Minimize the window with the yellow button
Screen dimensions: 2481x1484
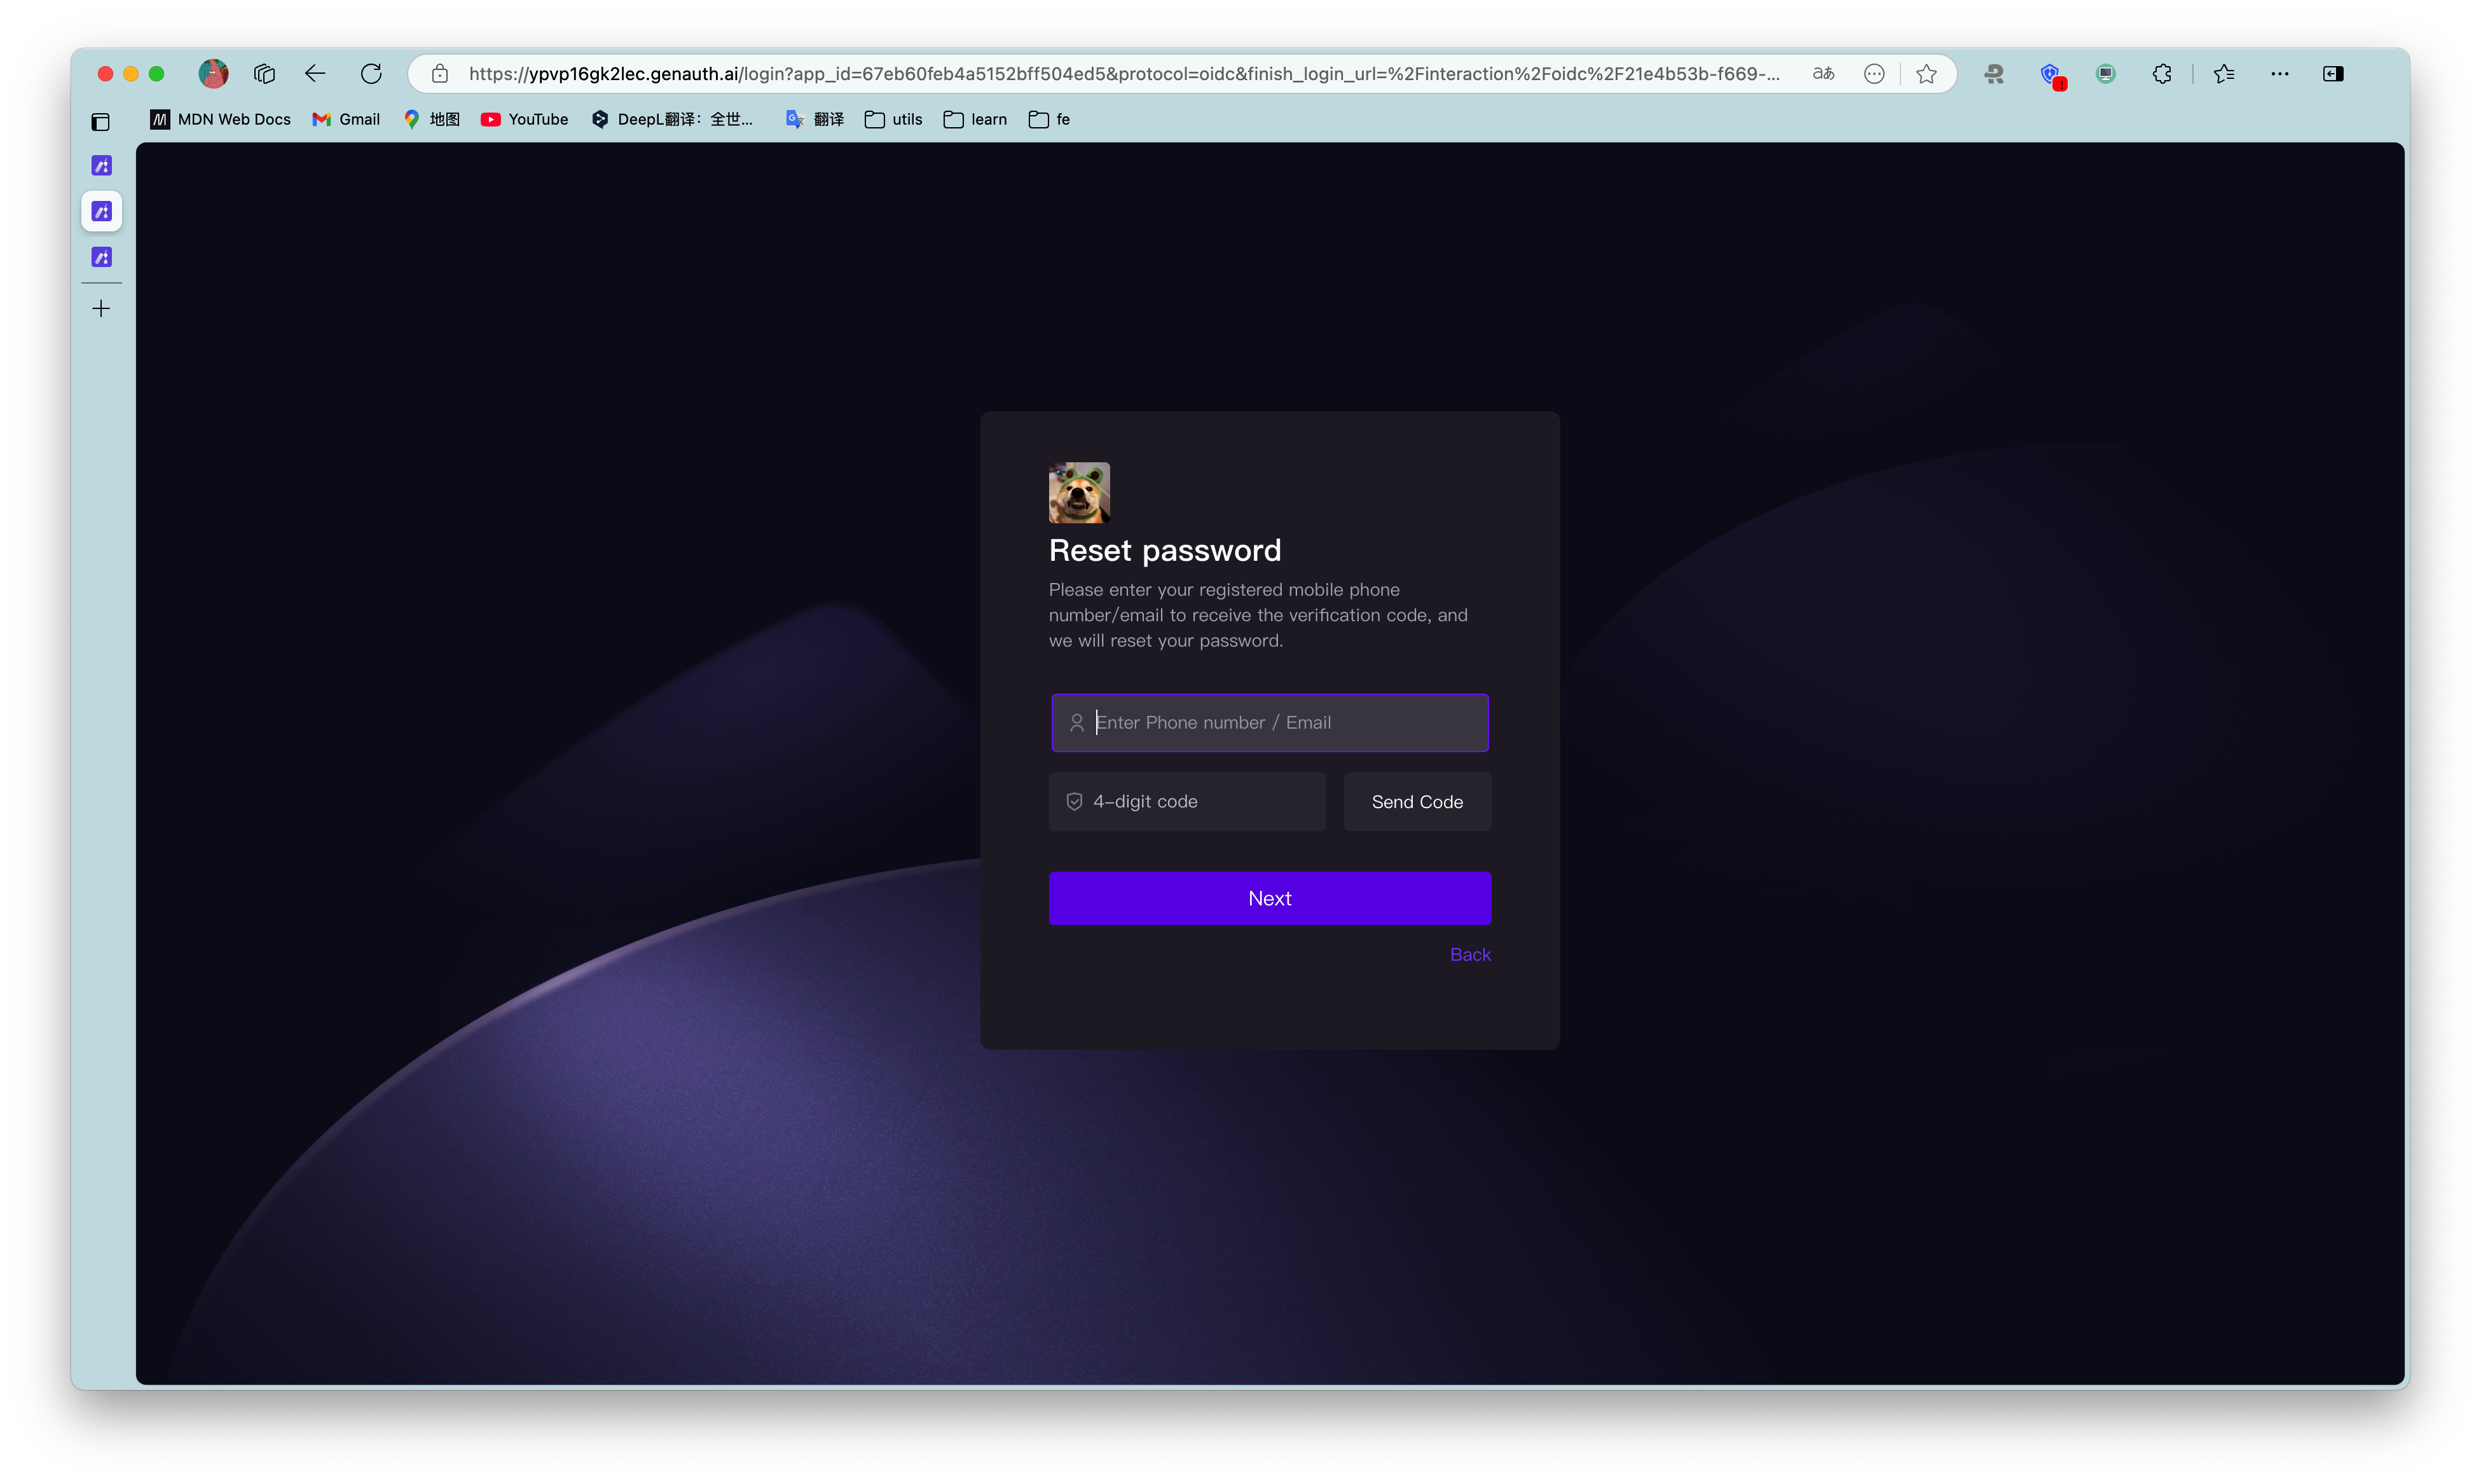131,74
